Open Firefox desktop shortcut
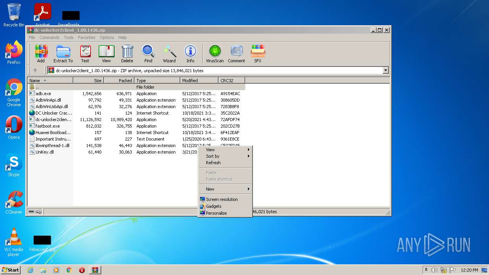 14,53
